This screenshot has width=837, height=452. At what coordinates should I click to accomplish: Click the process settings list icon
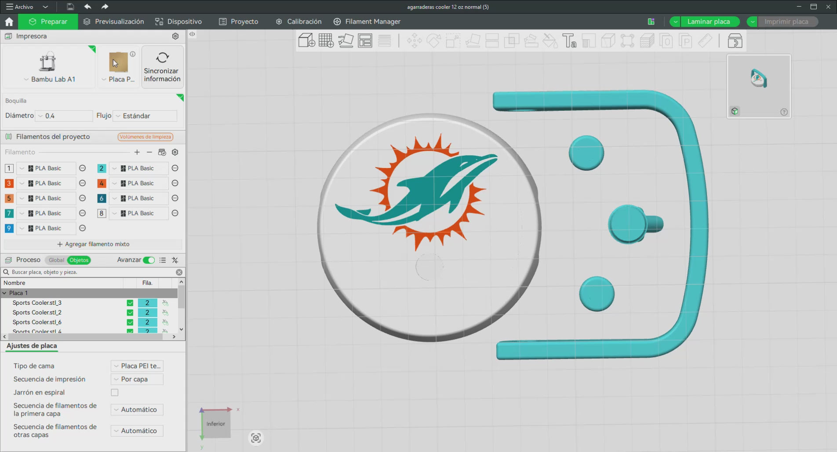pos(163,260)
